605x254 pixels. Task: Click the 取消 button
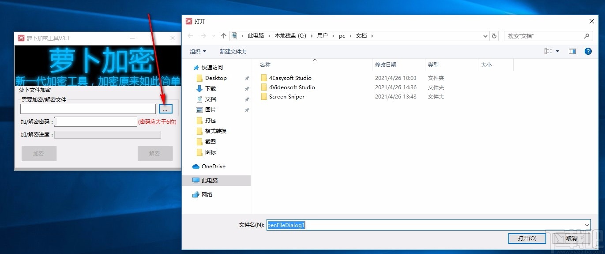571,238
